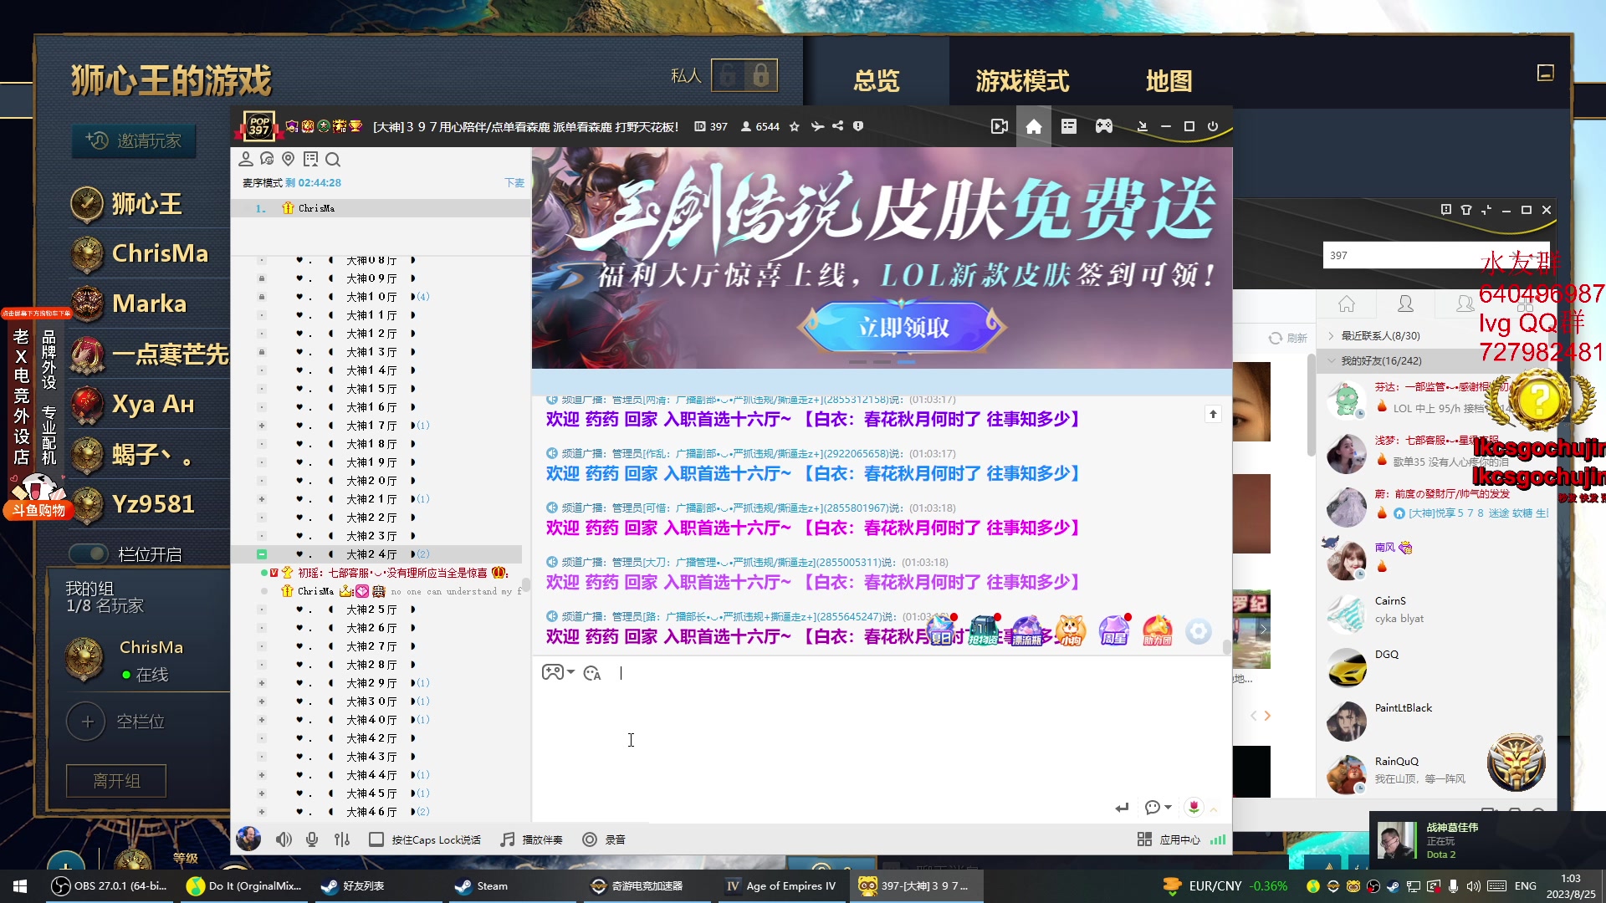Toggle the private lobby lock switch

[744, 76]
